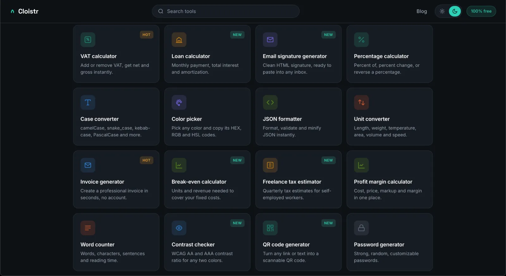
Task: Click the Cloistr logo icon
Action: pyautogui.click(x=12, y=11)
